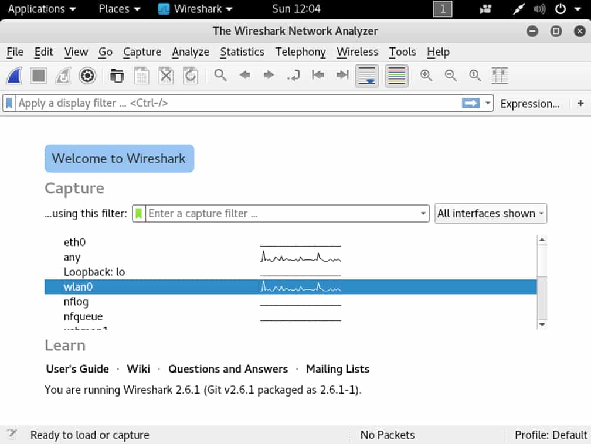Click the display filter bookmark icon
This screenshot has height=444, width=591.
[9, 103]
